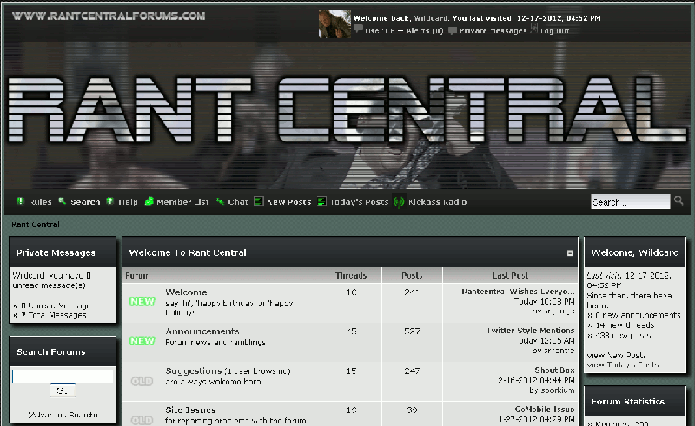
Task: Focus the top-right Search box
Action: pyautogui.click(x=631, y=202)
